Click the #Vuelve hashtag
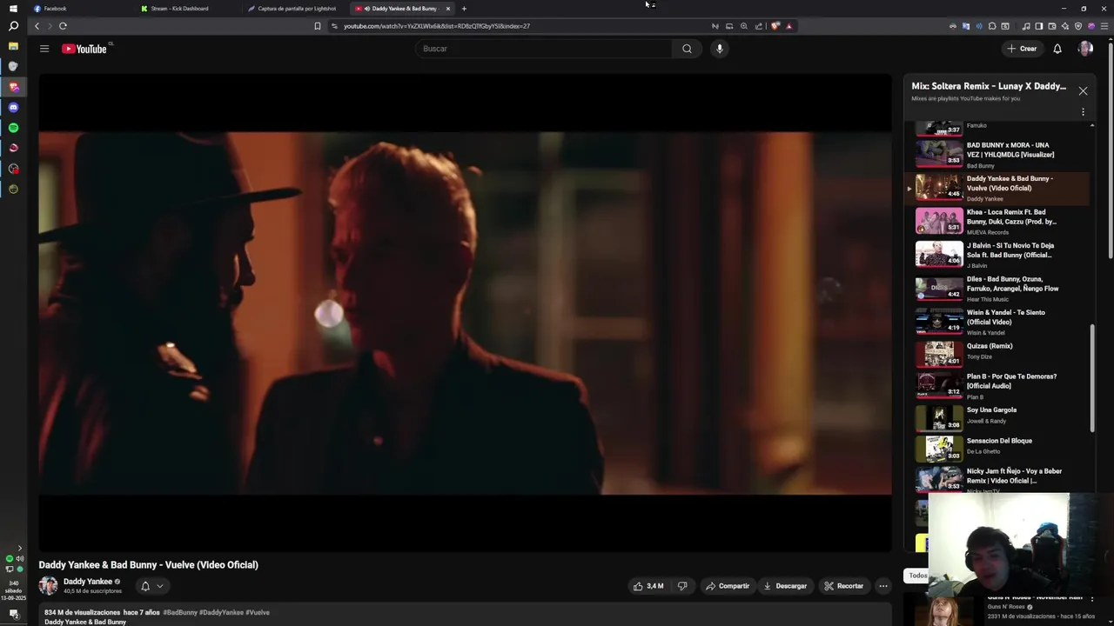1114x626 pixels. 258,612
